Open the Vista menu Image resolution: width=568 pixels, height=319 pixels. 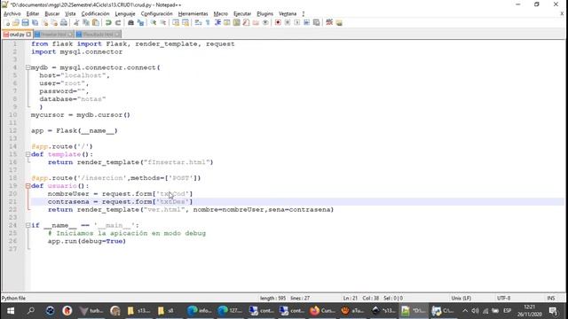[70, 14]
